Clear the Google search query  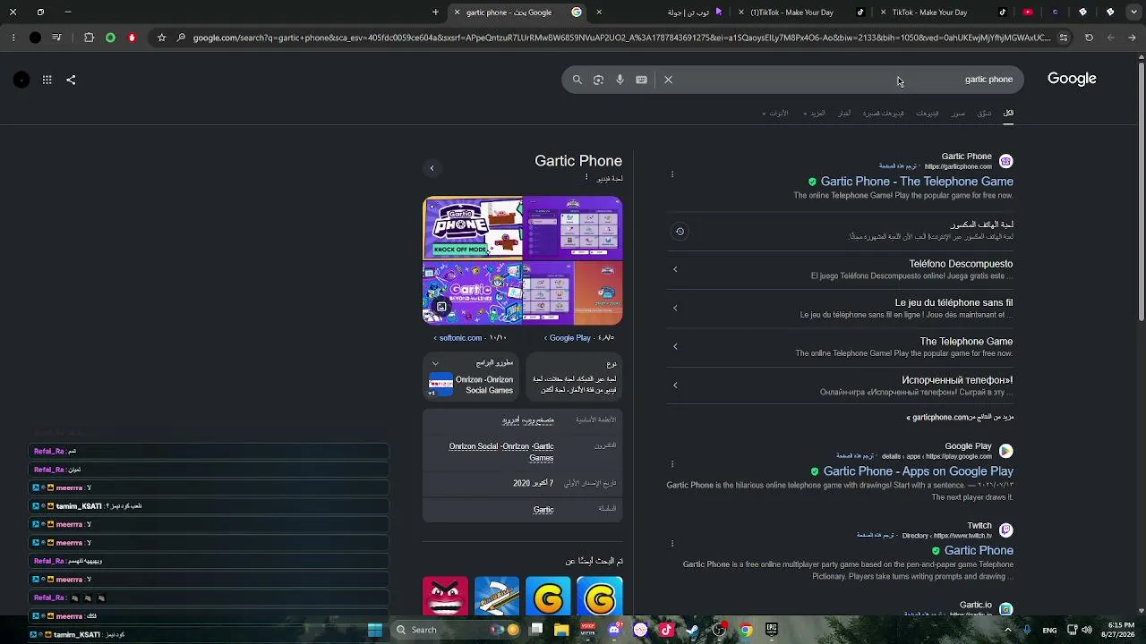click(668, 80)
